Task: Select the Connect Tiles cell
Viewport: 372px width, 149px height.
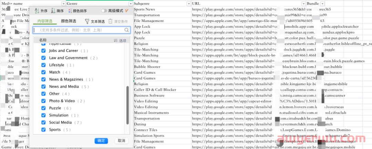Action: tap(162, 130)
